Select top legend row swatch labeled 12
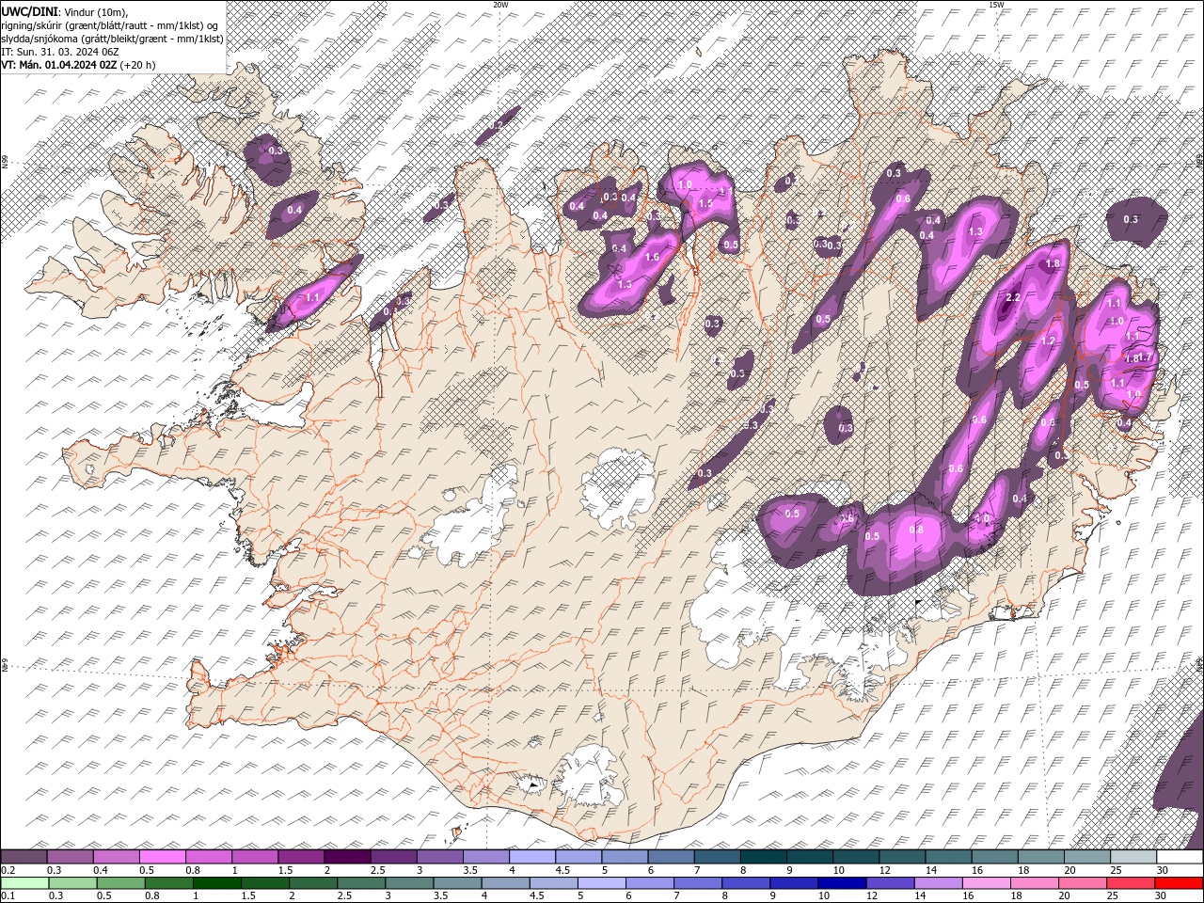The image size is (1204, 903). click(x=901, y=857)
